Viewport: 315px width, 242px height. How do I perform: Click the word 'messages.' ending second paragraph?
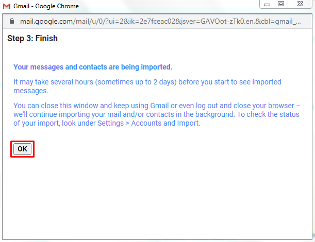point(31,91)
